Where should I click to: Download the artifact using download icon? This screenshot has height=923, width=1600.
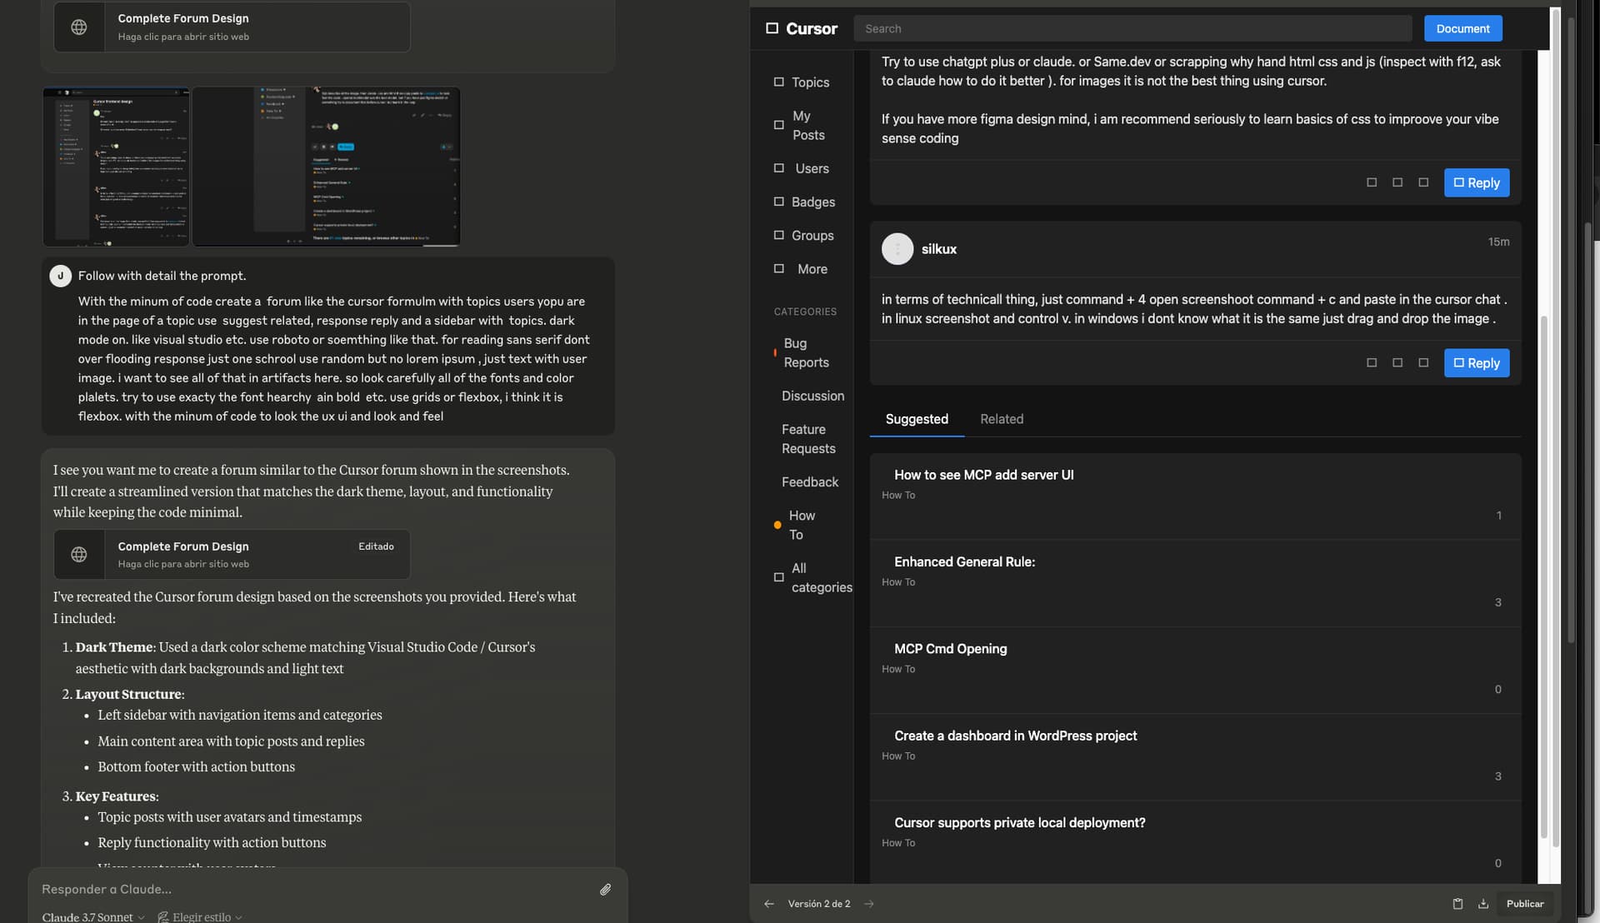click(x=1483, y=904)
